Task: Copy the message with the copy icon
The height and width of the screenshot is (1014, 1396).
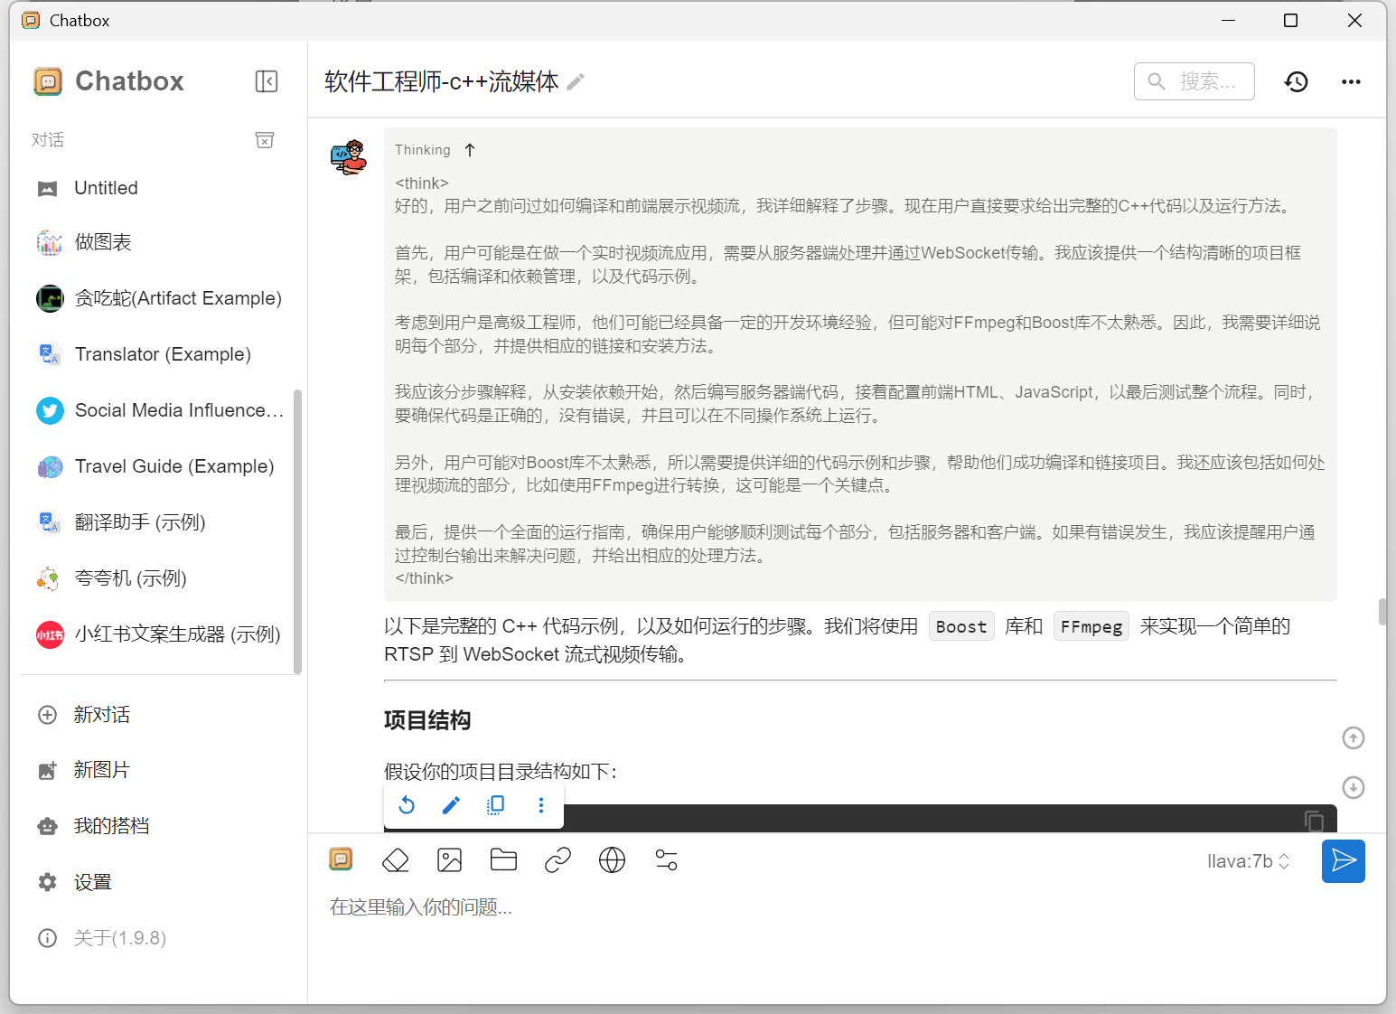Action: (495, 804)
